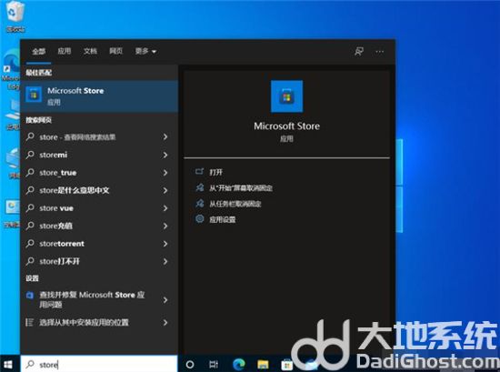Expand the arrow next to store是什么意思中文
The height and width of the screenshot is (372, 500).
(165, 190)
